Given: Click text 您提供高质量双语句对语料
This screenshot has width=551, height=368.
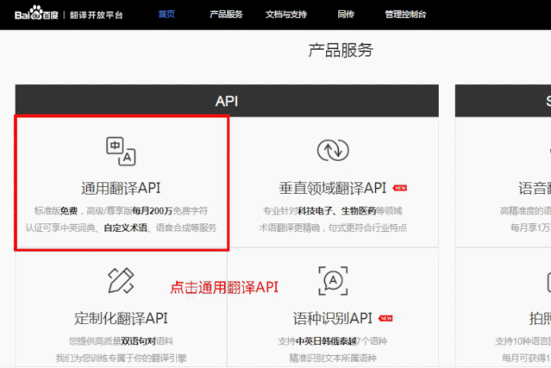Looking at the screenshot, I should click(x=121, y=341).
